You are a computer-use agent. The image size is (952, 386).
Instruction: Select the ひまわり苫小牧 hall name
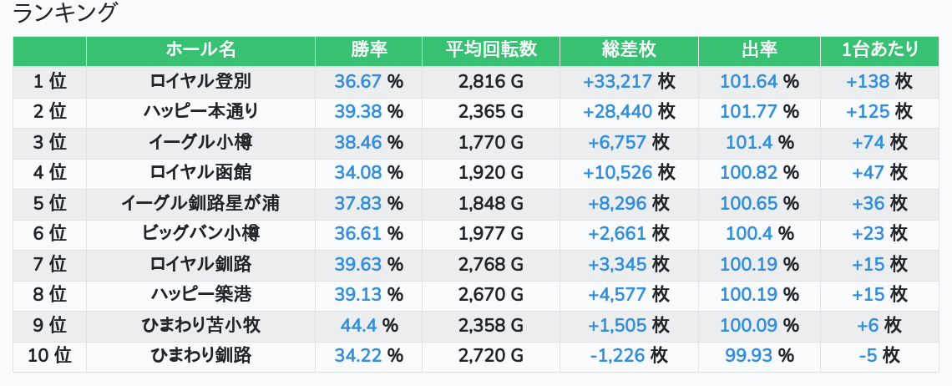[200, 325]
